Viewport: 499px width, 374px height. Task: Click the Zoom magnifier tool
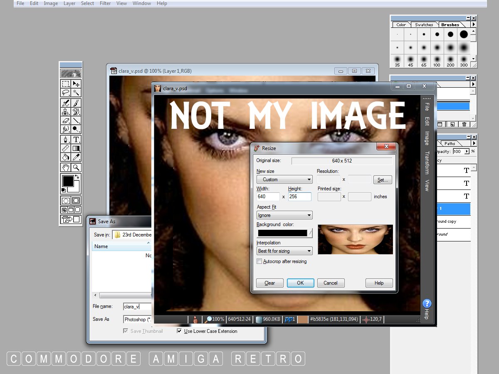coord(76,167)
